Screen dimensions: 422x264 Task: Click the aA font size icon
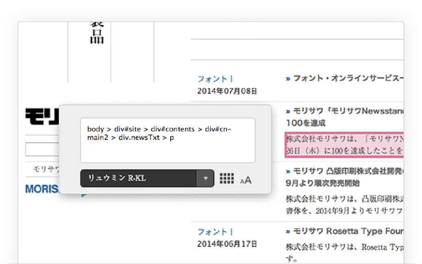coord(246,180)
